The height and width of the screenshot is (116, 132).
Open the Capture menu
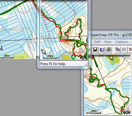click(x=122, y=42)
